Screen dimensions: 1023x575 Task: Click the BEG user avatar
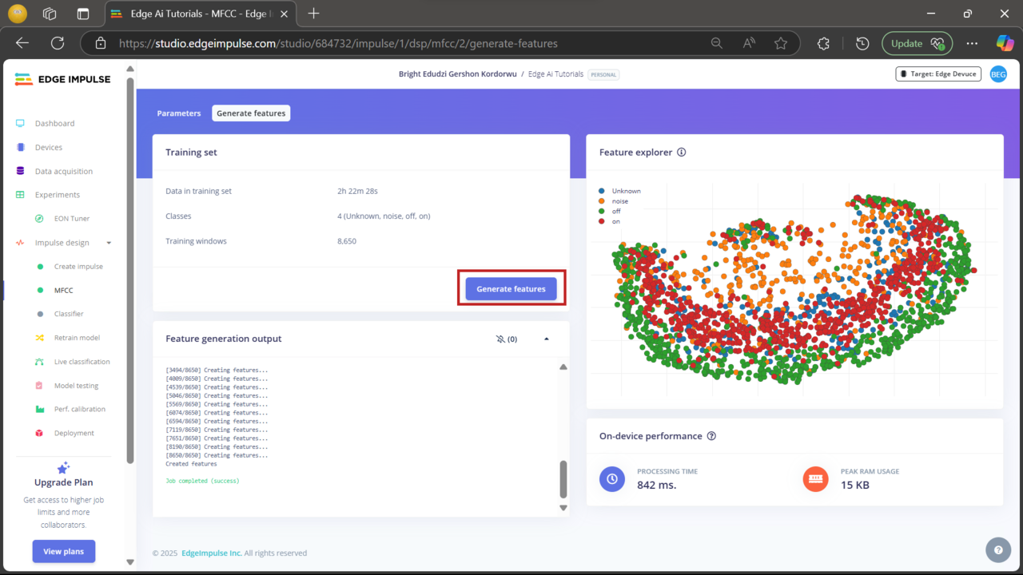pos(998,74)
